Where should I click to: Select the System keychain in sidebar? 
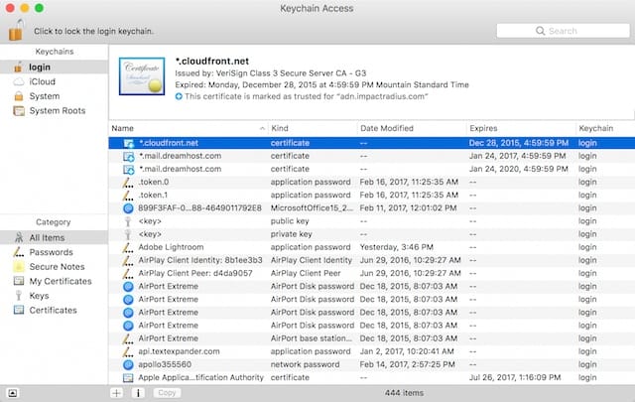pyautogui.click(x=43, y=96)
